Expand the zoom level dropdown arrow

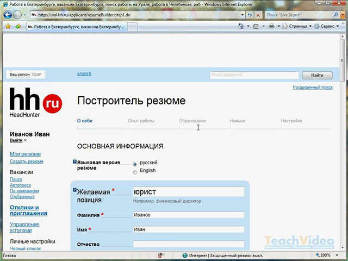pos(337,256)
